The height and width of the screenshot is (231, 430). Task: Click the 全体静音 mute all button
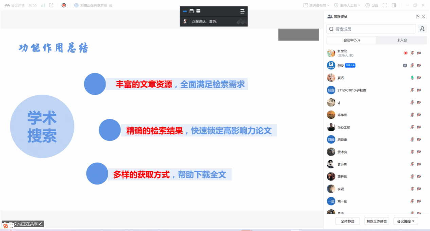point(347,221)
